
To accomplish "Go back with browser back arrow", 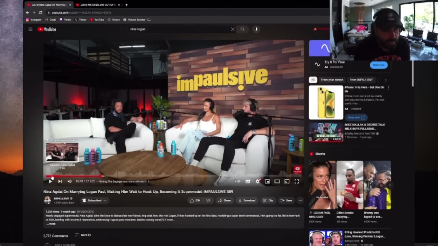I will click(x=28, y=13).
